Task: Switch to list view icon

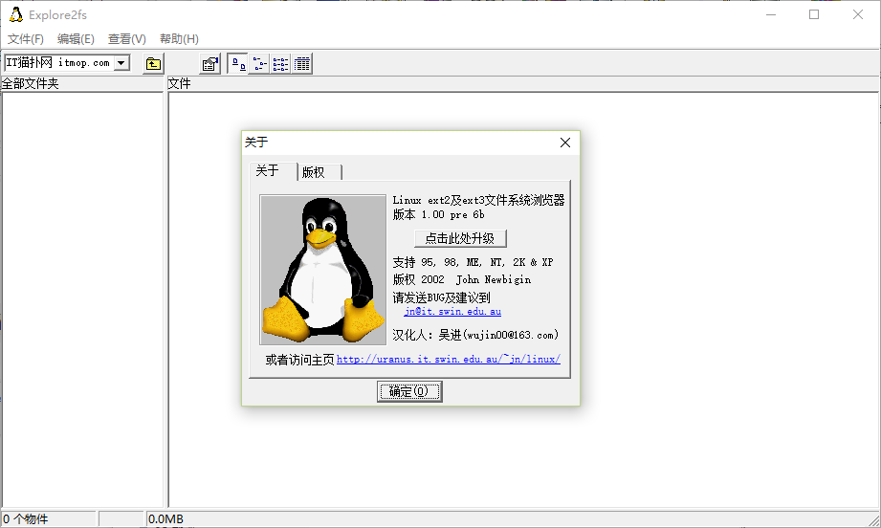Action: tap(280, 64)
